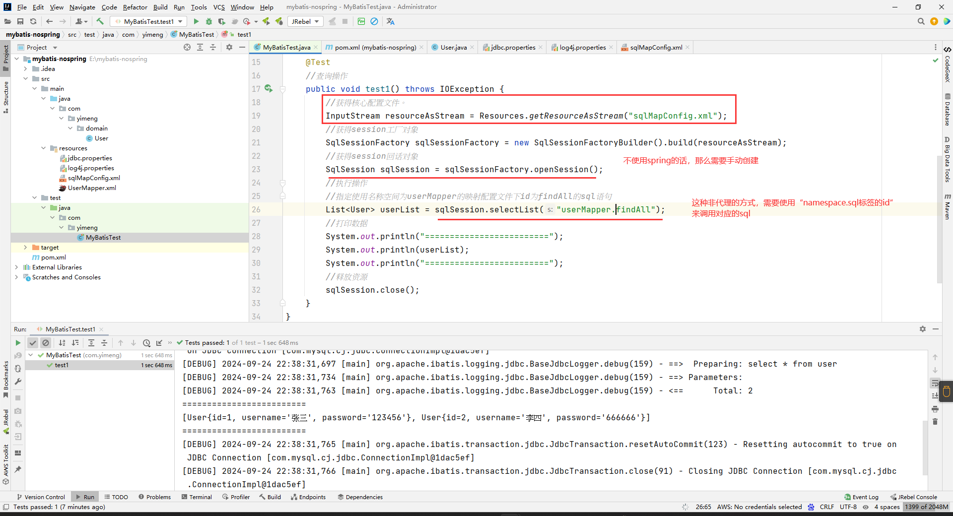Collapse the resources folder
Screen dimensions: 953x516
(x=44, y=148)
